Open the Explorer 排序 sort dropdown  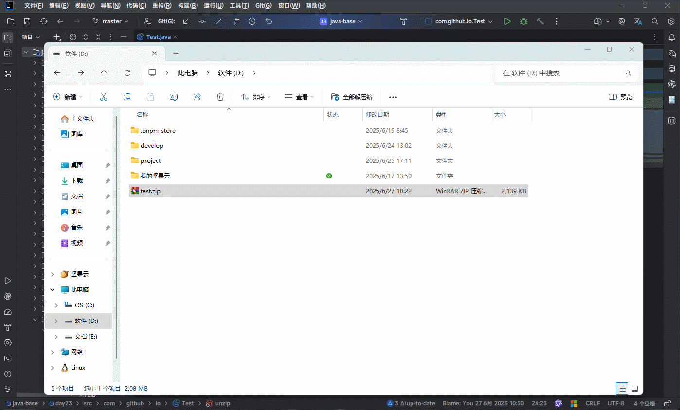click(256, 97)
